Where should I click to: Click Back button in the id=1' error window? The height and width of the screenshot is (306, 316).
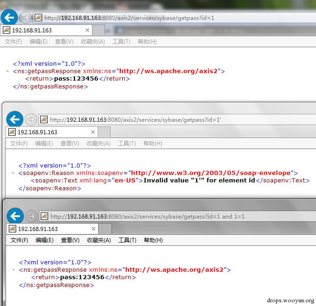tap(15, 119)
